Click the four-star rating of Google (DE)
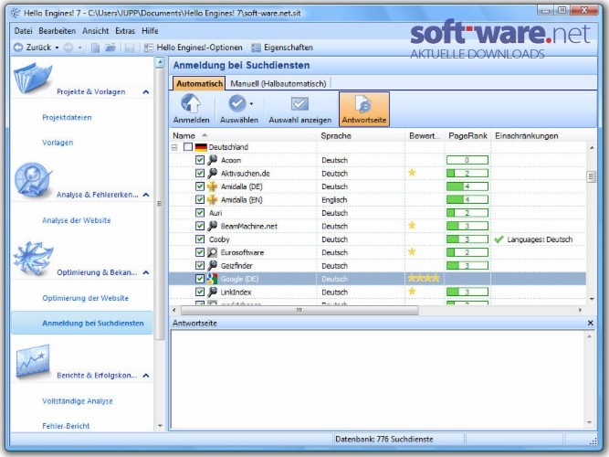609x457 pixels. point(424,278)
